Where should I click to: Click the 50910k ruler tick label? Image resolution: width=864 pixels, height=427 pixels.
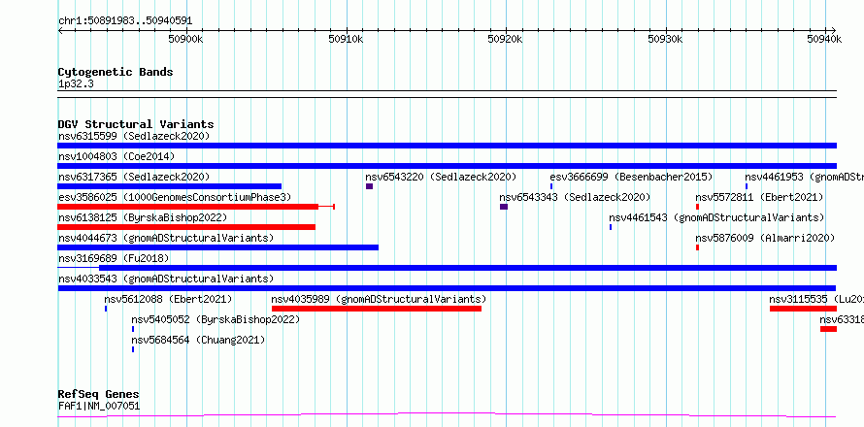(x=346, y=39)
